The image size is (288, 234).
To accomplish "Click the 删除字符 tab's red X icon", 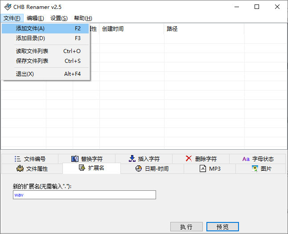I will 189,158.
